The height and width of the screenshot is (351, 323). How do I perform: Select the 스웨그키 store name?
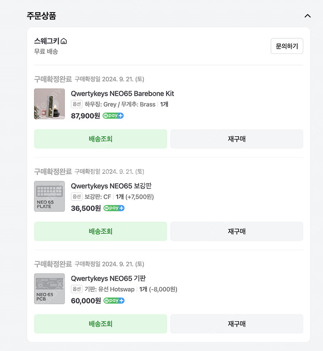point(47,41)
